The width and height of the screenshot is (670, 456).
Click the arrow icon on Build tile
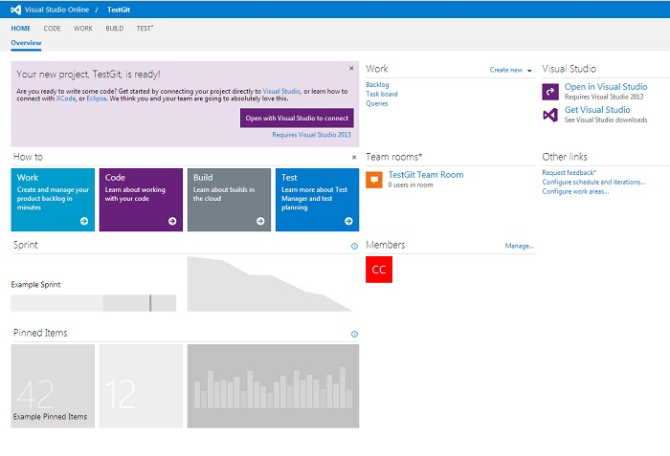(260, 221)
